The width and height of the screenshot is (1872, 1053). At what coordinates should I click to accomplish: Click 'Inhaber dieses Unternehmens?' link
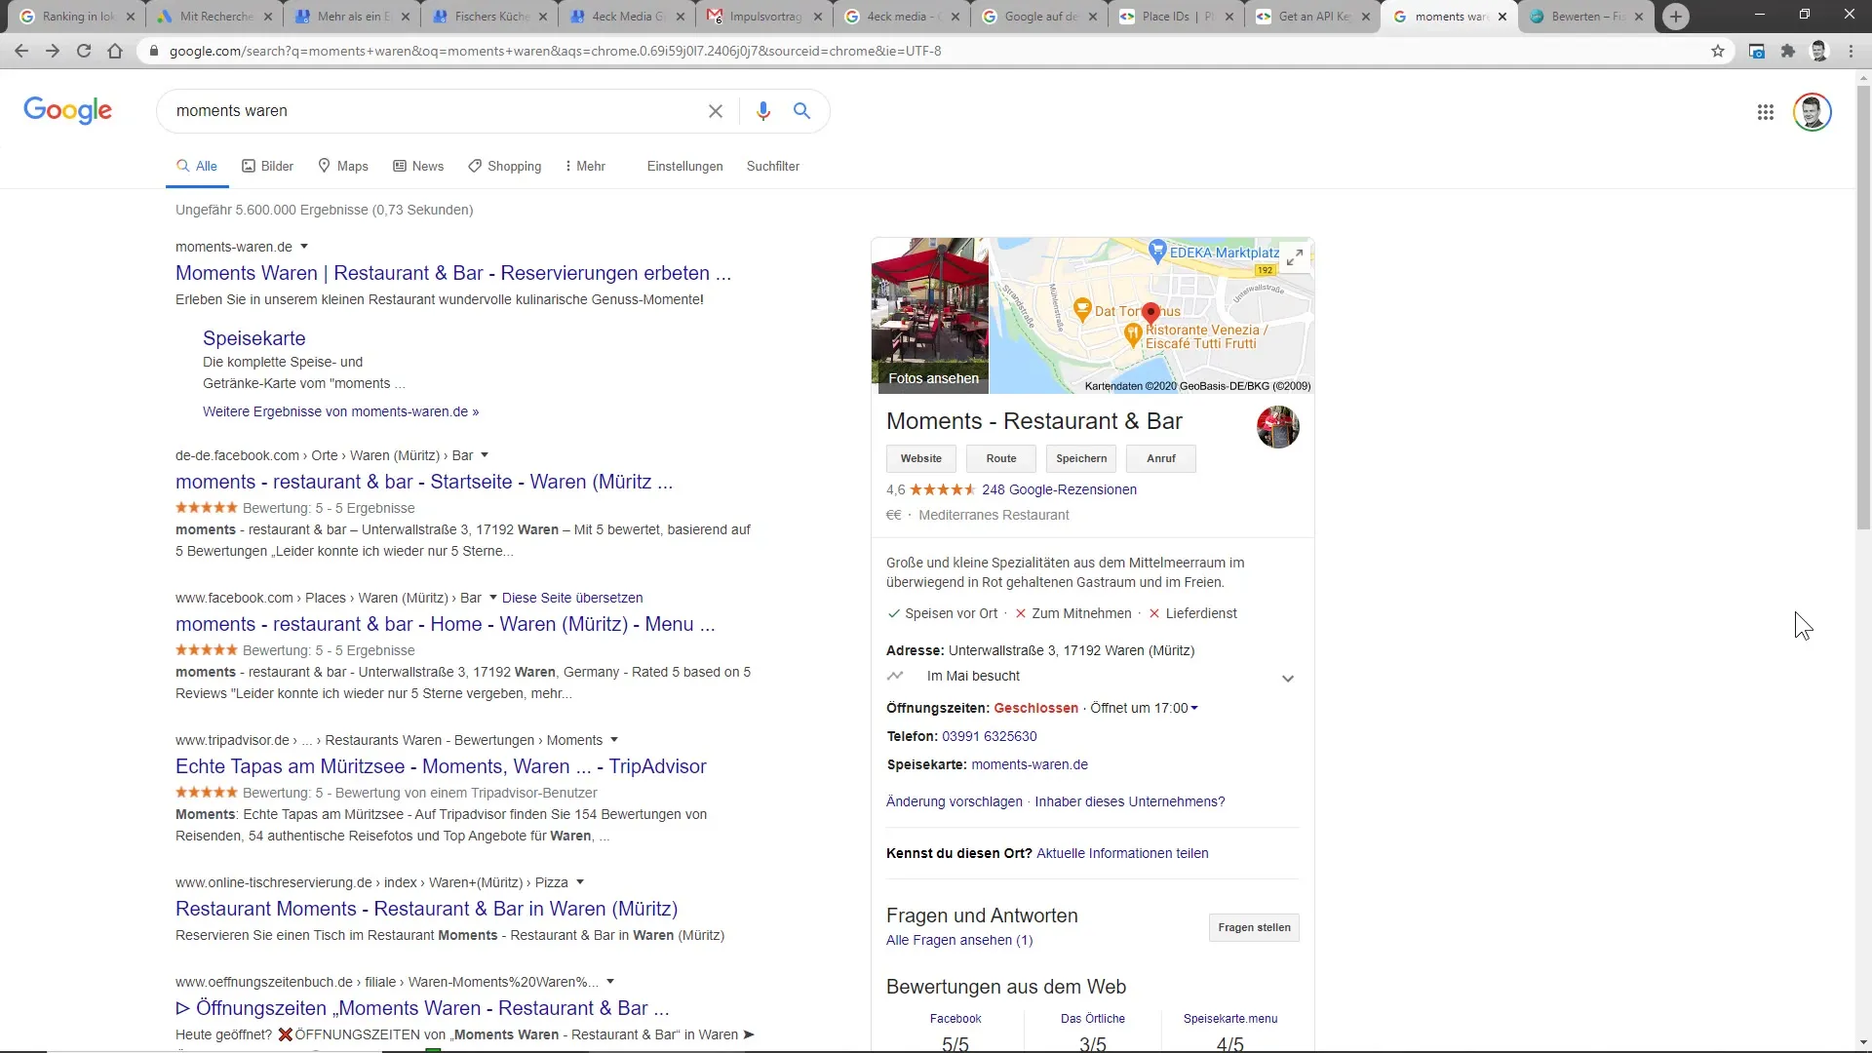(1129, 801)
